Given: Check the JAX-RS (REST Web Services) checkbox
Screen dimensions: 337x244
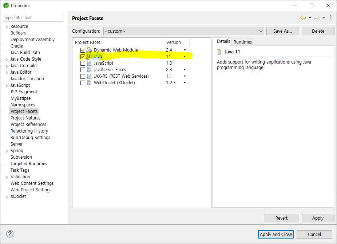Looking at the screenshot, I should tap(83, 76).
